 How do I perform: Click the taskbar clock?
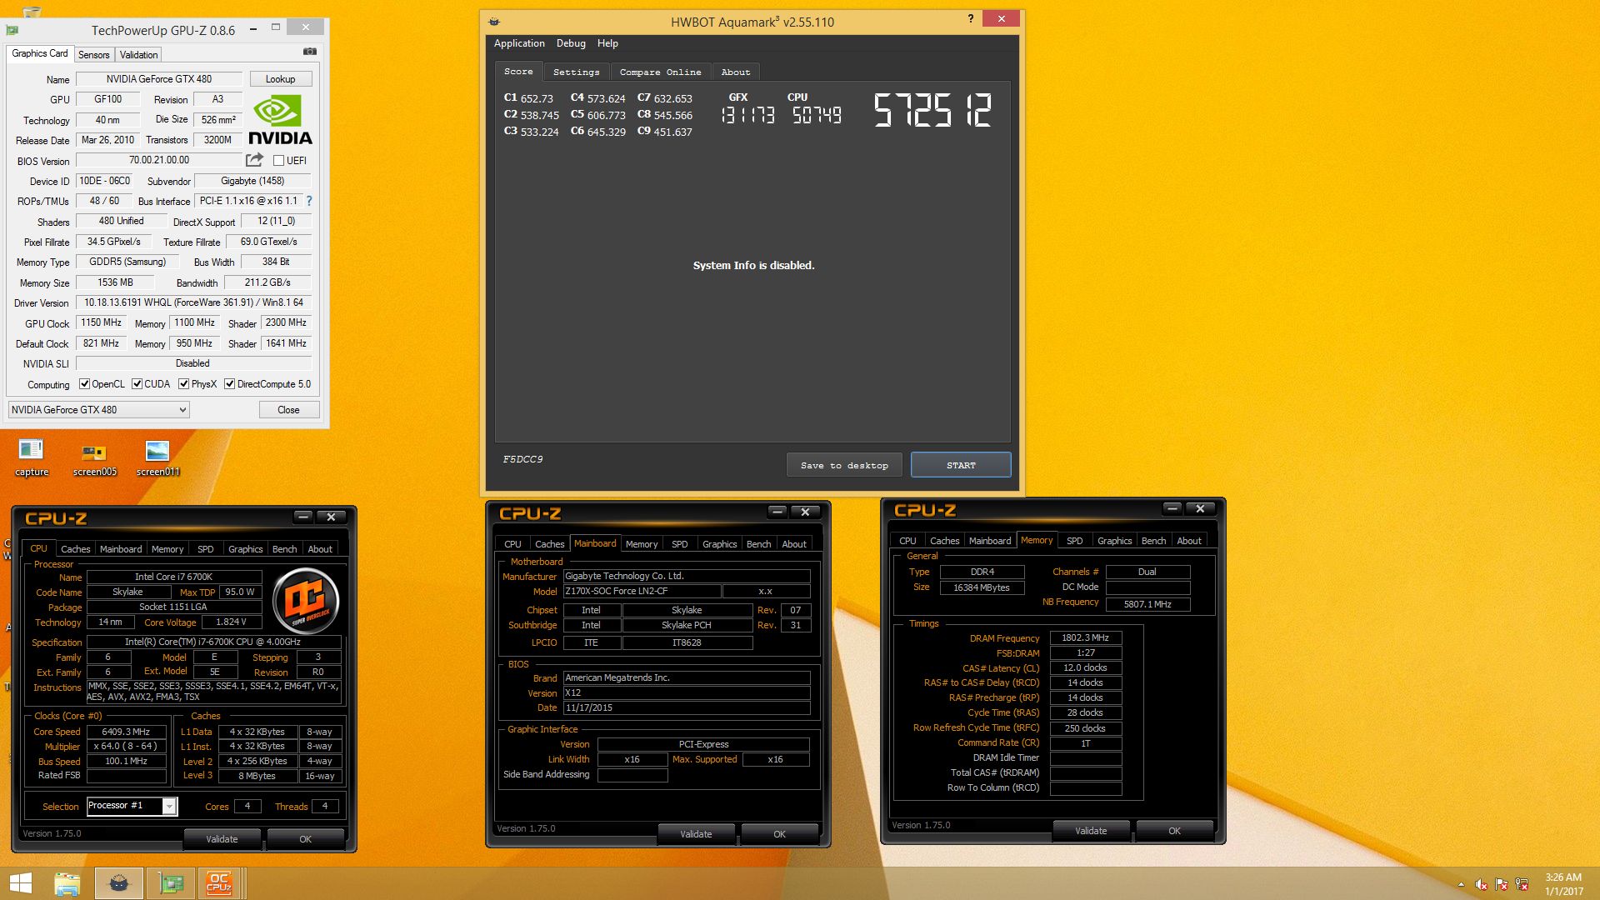point(1563,884)
